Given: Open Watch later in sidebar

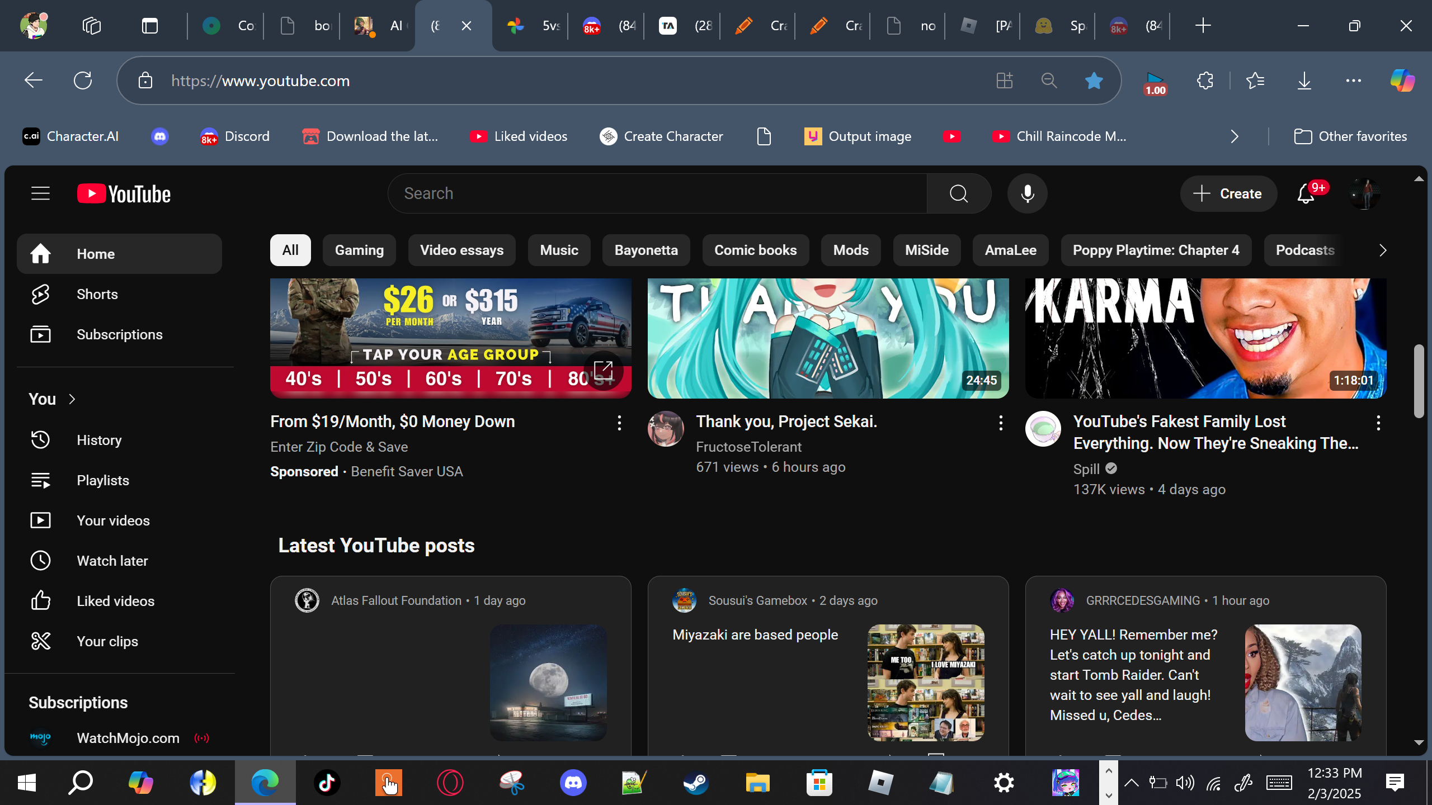Looking at the screenshot, I should point(119,561).
